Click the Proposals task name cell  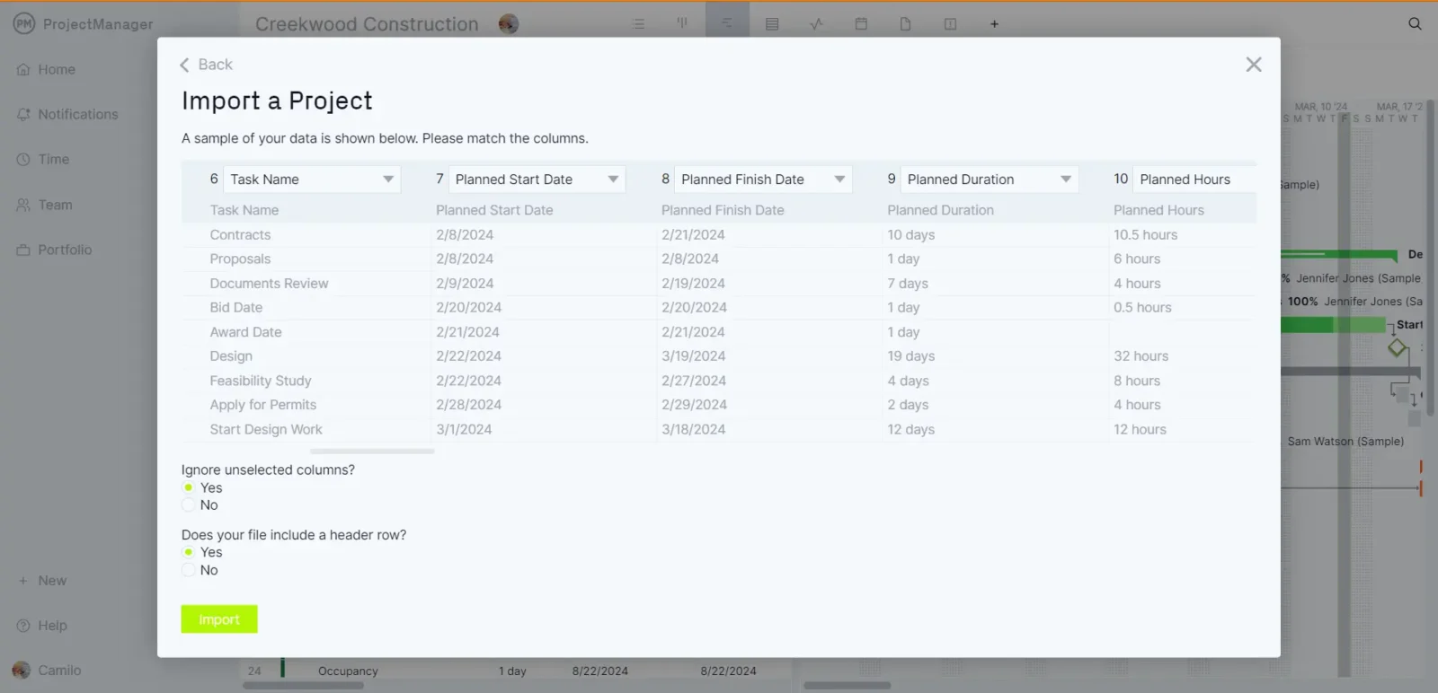[240, 259]
